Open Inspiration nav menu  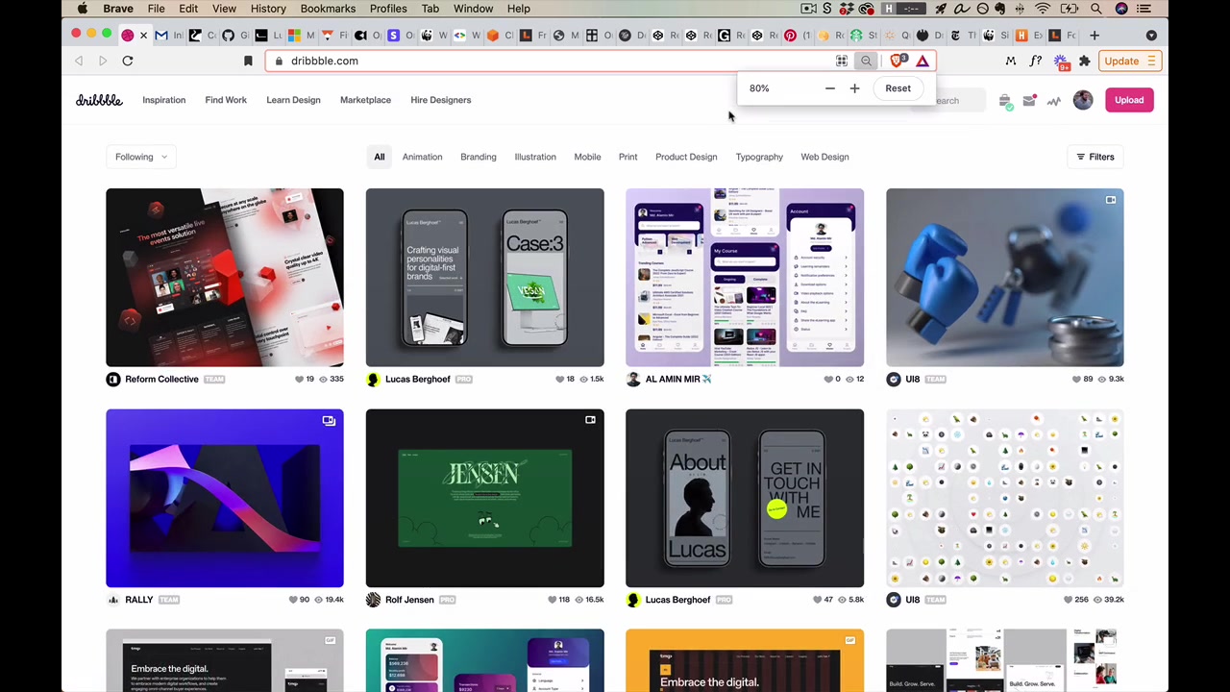pyautogui.click(x=164, y=100)
